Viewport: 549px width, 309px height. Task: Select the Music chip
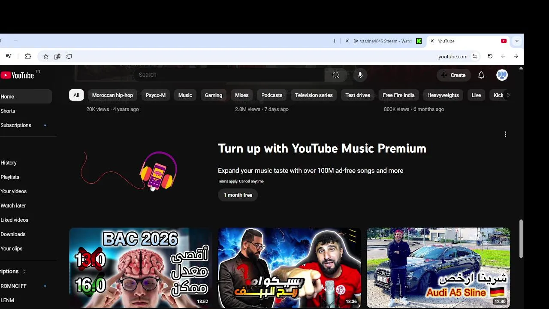(x=185, y=95)
